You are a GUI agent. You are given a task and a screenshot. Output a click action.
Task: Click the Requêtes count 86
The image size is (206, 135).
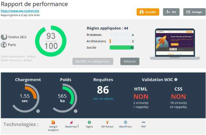103,90
